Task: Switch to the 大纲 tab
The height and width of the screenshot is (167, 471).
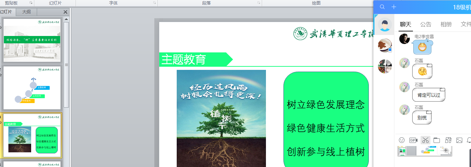Action: click(27, 12)
